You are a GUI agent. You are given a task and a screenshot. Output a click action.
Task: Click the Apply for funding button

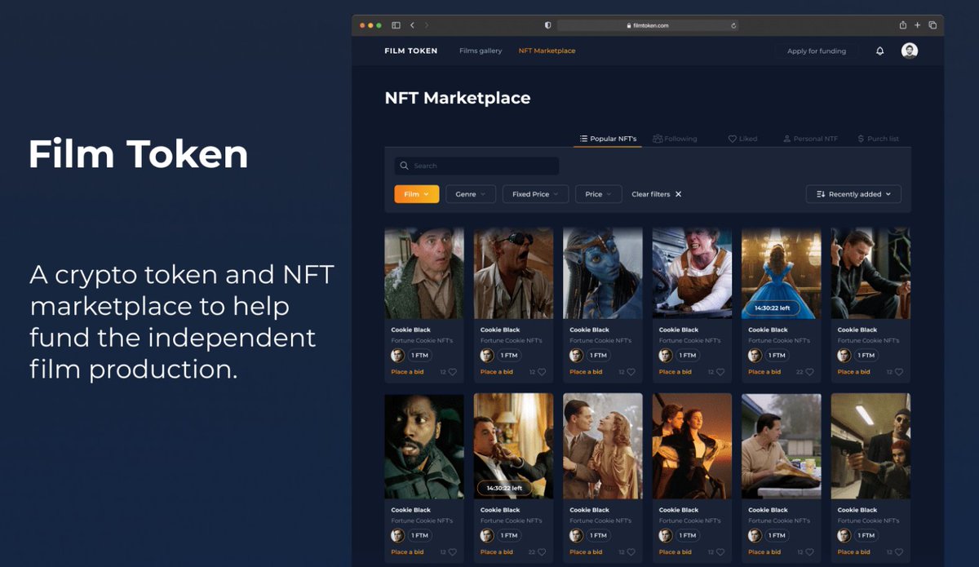pyautogui.click(x=817, y=51)
